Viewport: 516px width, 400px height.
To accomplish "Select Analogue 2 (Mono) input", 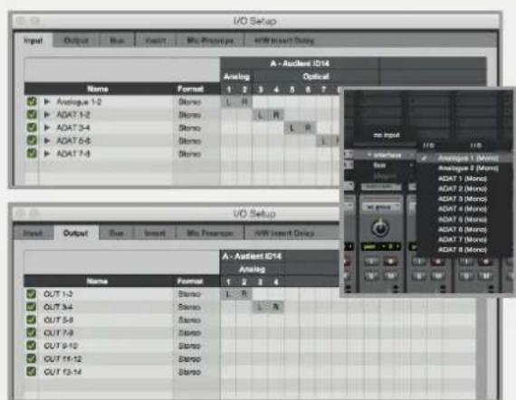I will point(464,168).
